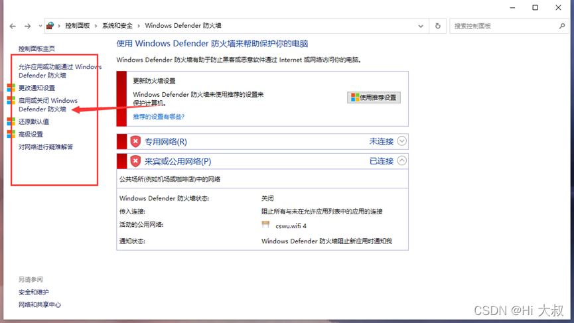
Task: Click the 更新防火墙设置 heading
Action: pyautogui.click(x=154, y=81)
